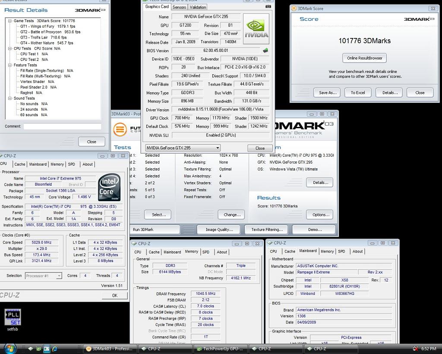This screenshot has height=354, width=442.
Task: Collapse the Sound Tests tree node
Action: [x=10, y=98]
